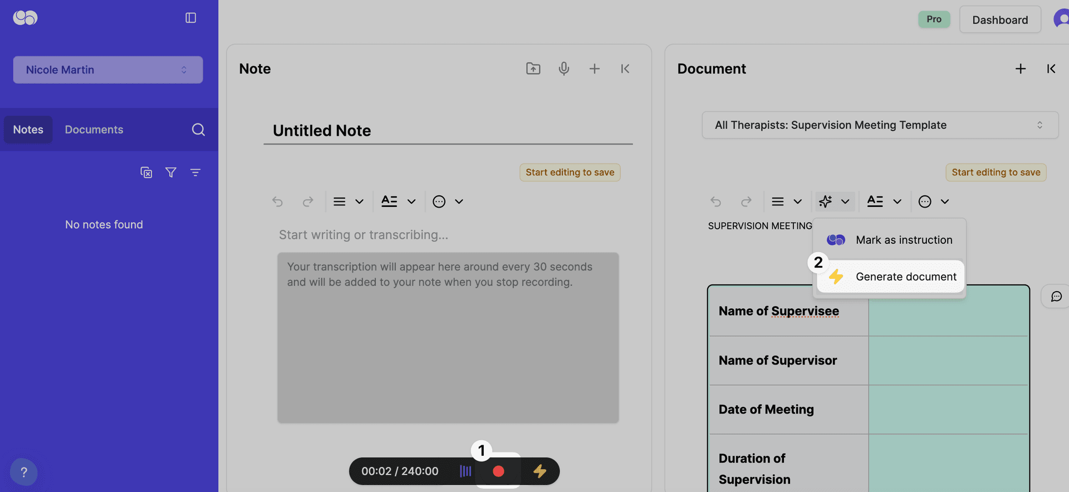Stop recording with the red button
Image resolution: width=1069 pixels, height=492 pixels.
498,471
